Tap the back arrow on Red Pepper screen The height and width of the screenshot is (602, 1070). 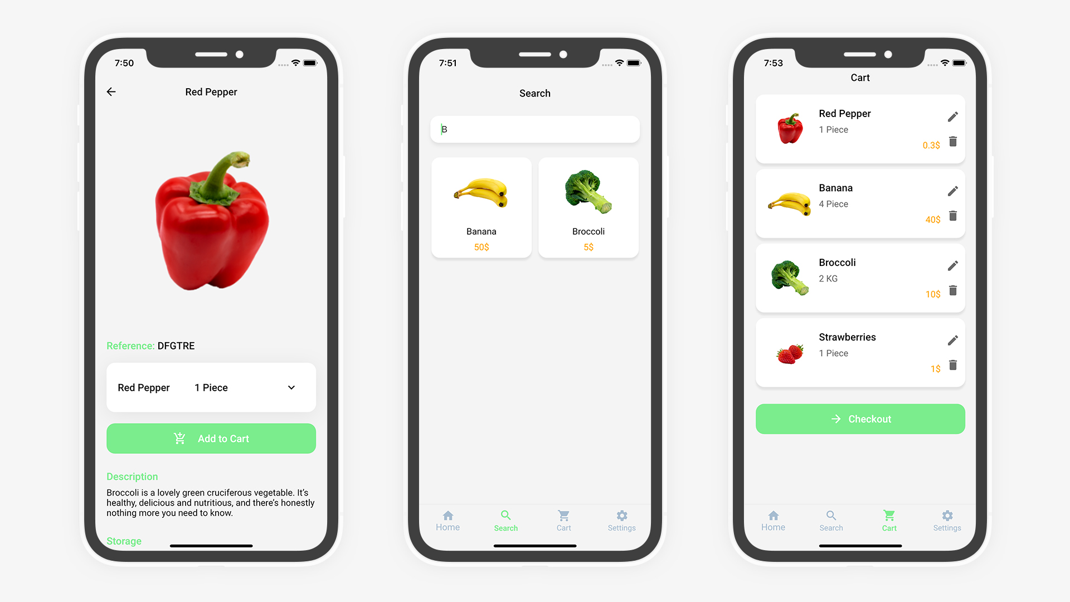pos(113,92)
